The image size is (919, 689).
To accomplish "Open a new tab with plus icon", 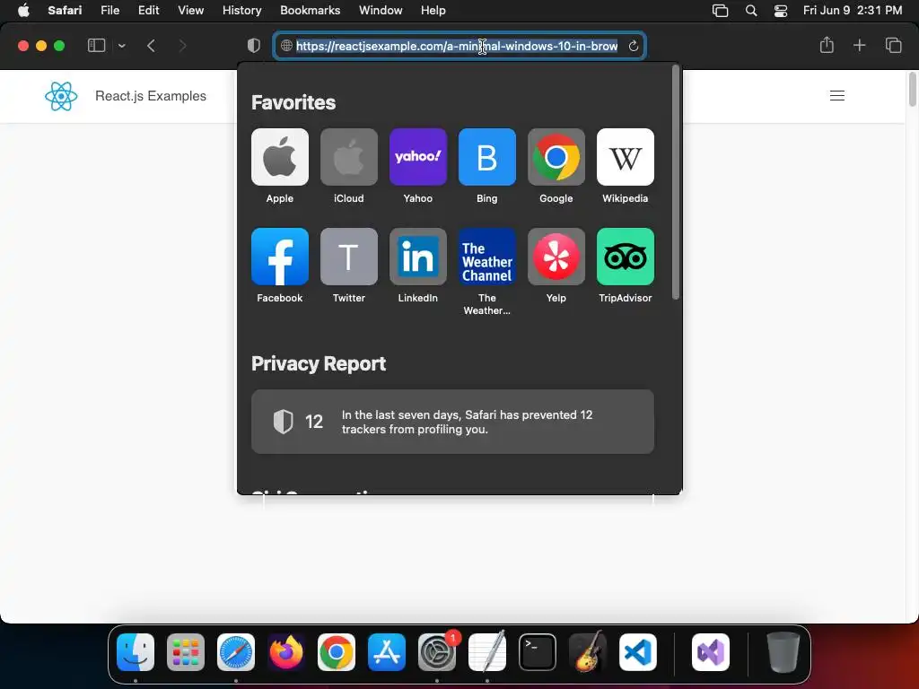I will (x=859, y=45).
